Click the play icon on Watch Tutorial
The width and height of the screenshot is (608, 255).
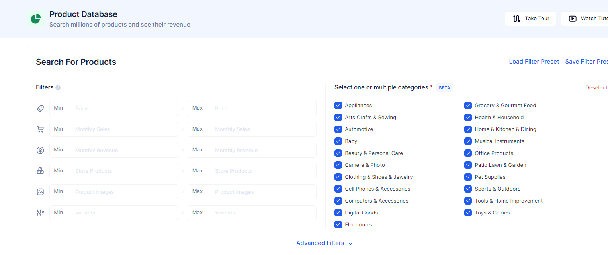click(x=573, y=19)
